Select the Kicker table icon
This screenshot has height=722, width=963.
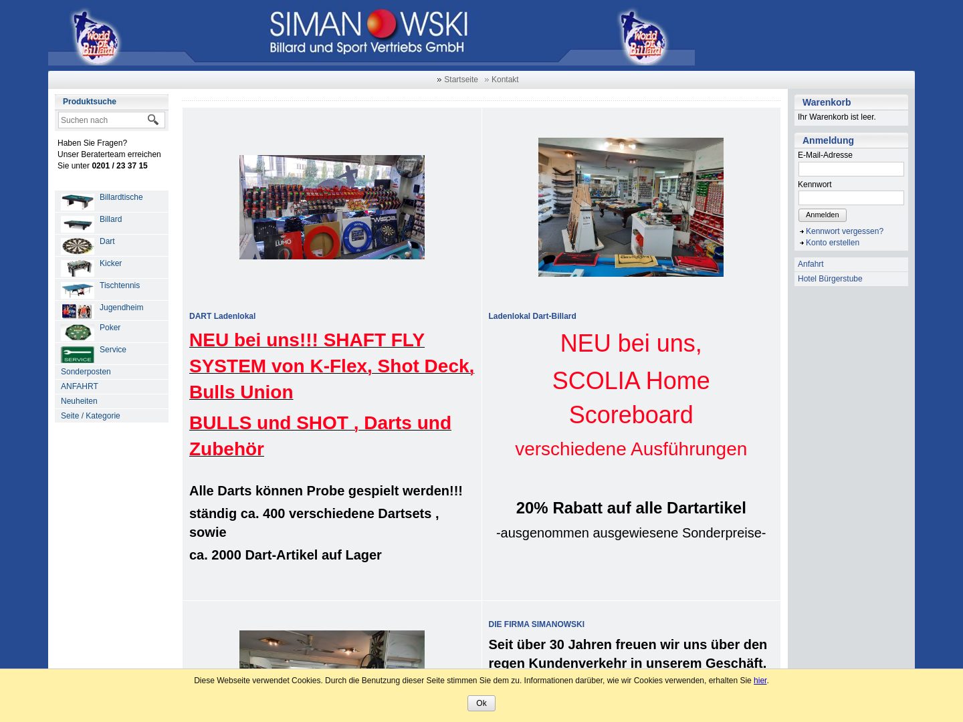point(78,267)
